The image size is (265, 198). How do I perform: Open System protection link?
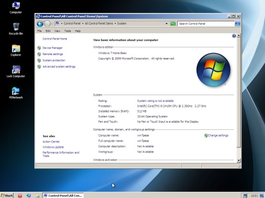54,60
